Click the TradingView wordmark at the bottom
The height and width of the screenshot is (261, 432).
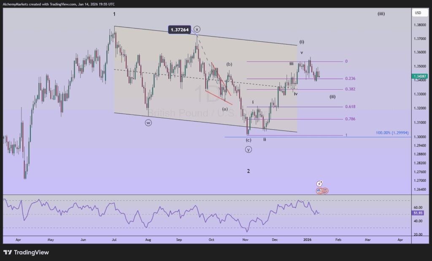coord(32,252)
